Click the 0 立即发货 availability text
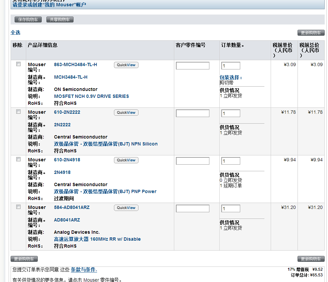The width and height of the screenshot is (328, 282). coord(231,180)
